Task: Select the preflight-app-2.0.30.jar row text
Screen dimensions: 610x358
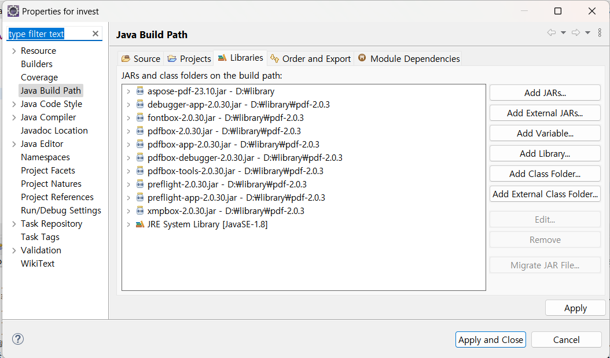Action: click(x=236, y=197)
